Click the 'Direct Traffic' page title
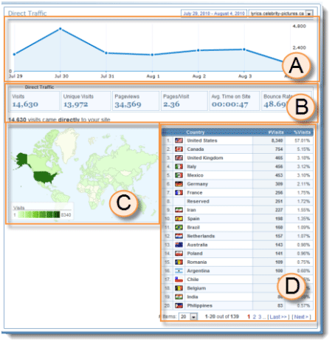 [27, 13]
